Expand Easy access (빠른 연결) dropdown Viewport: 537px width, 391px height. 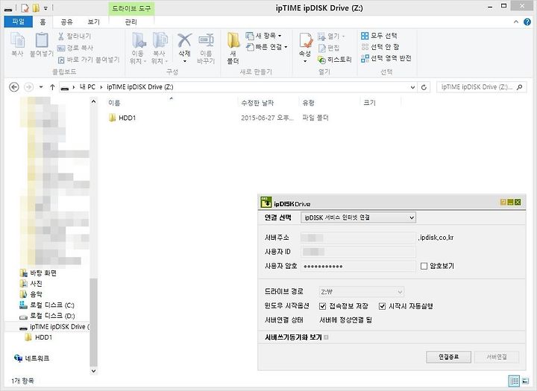[267, 47]
